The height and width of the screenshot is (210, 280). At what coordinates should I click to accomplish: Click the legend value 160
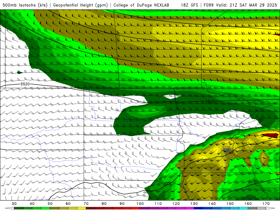point(248,204)
